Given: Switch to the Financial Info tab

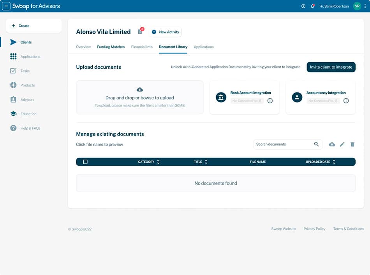Looking at the screenshot, I should (142, 47).
